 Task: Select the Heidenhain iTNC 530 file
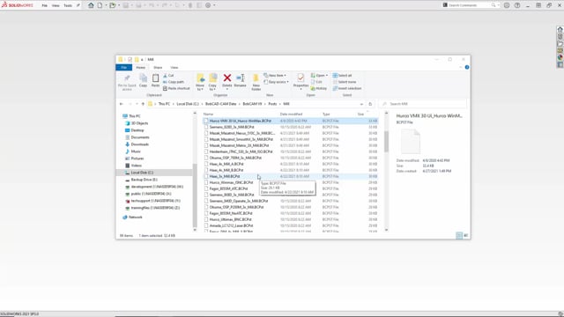click(x=290, y=151)
